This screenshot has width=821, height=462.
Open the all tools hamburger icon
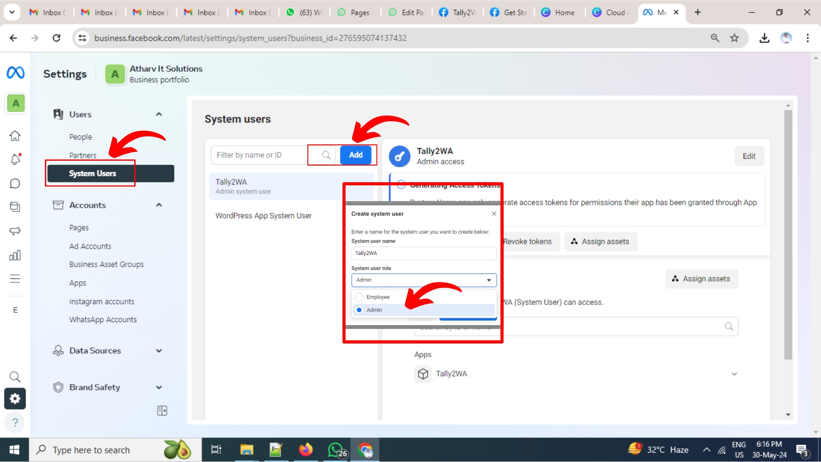pos(15,279)
